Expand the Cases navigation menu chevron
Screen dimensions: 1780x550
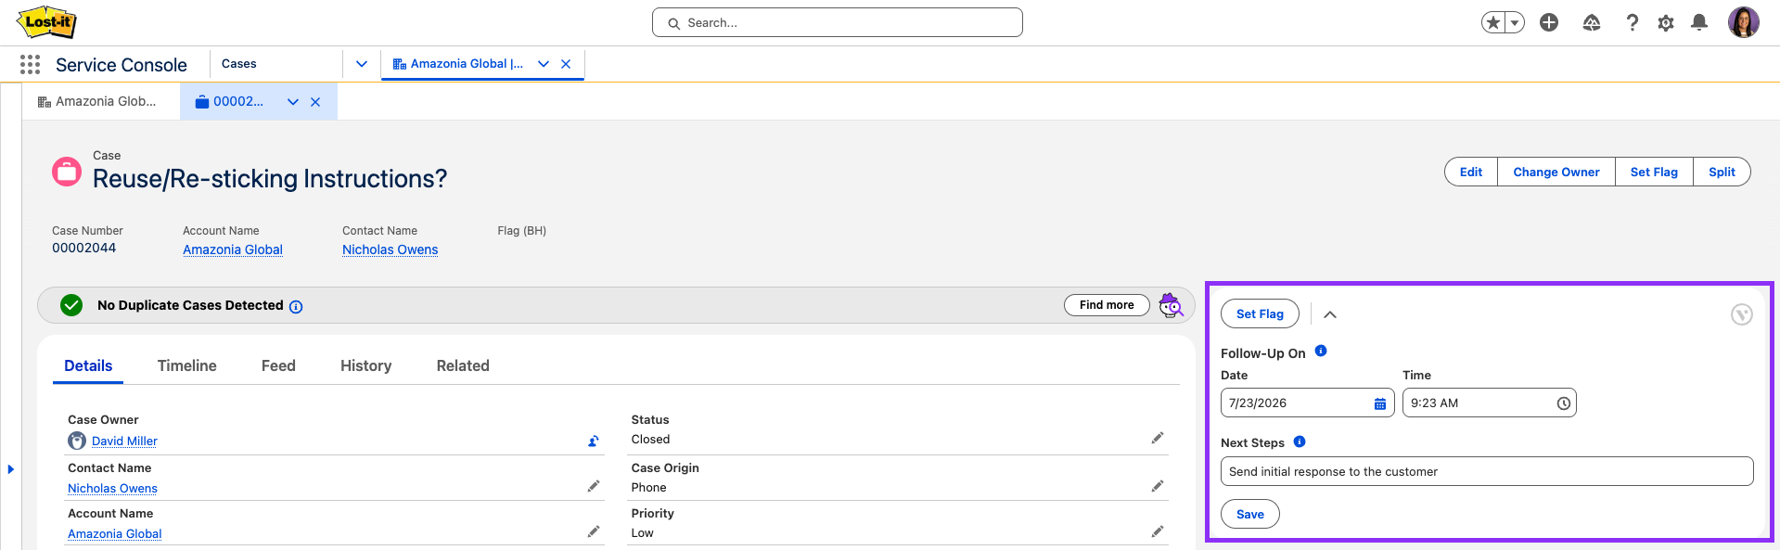tap(362, 64)
